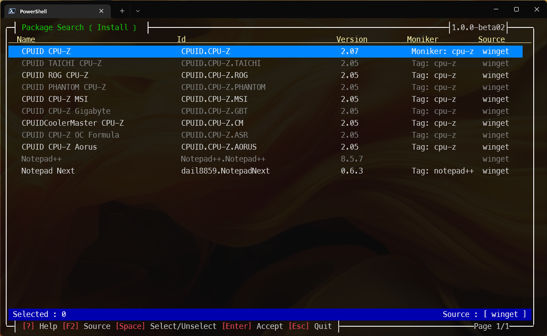Click the id CPUID.CPU-Z.MSI
Screen dimensions: 547x336
point(215,99)
